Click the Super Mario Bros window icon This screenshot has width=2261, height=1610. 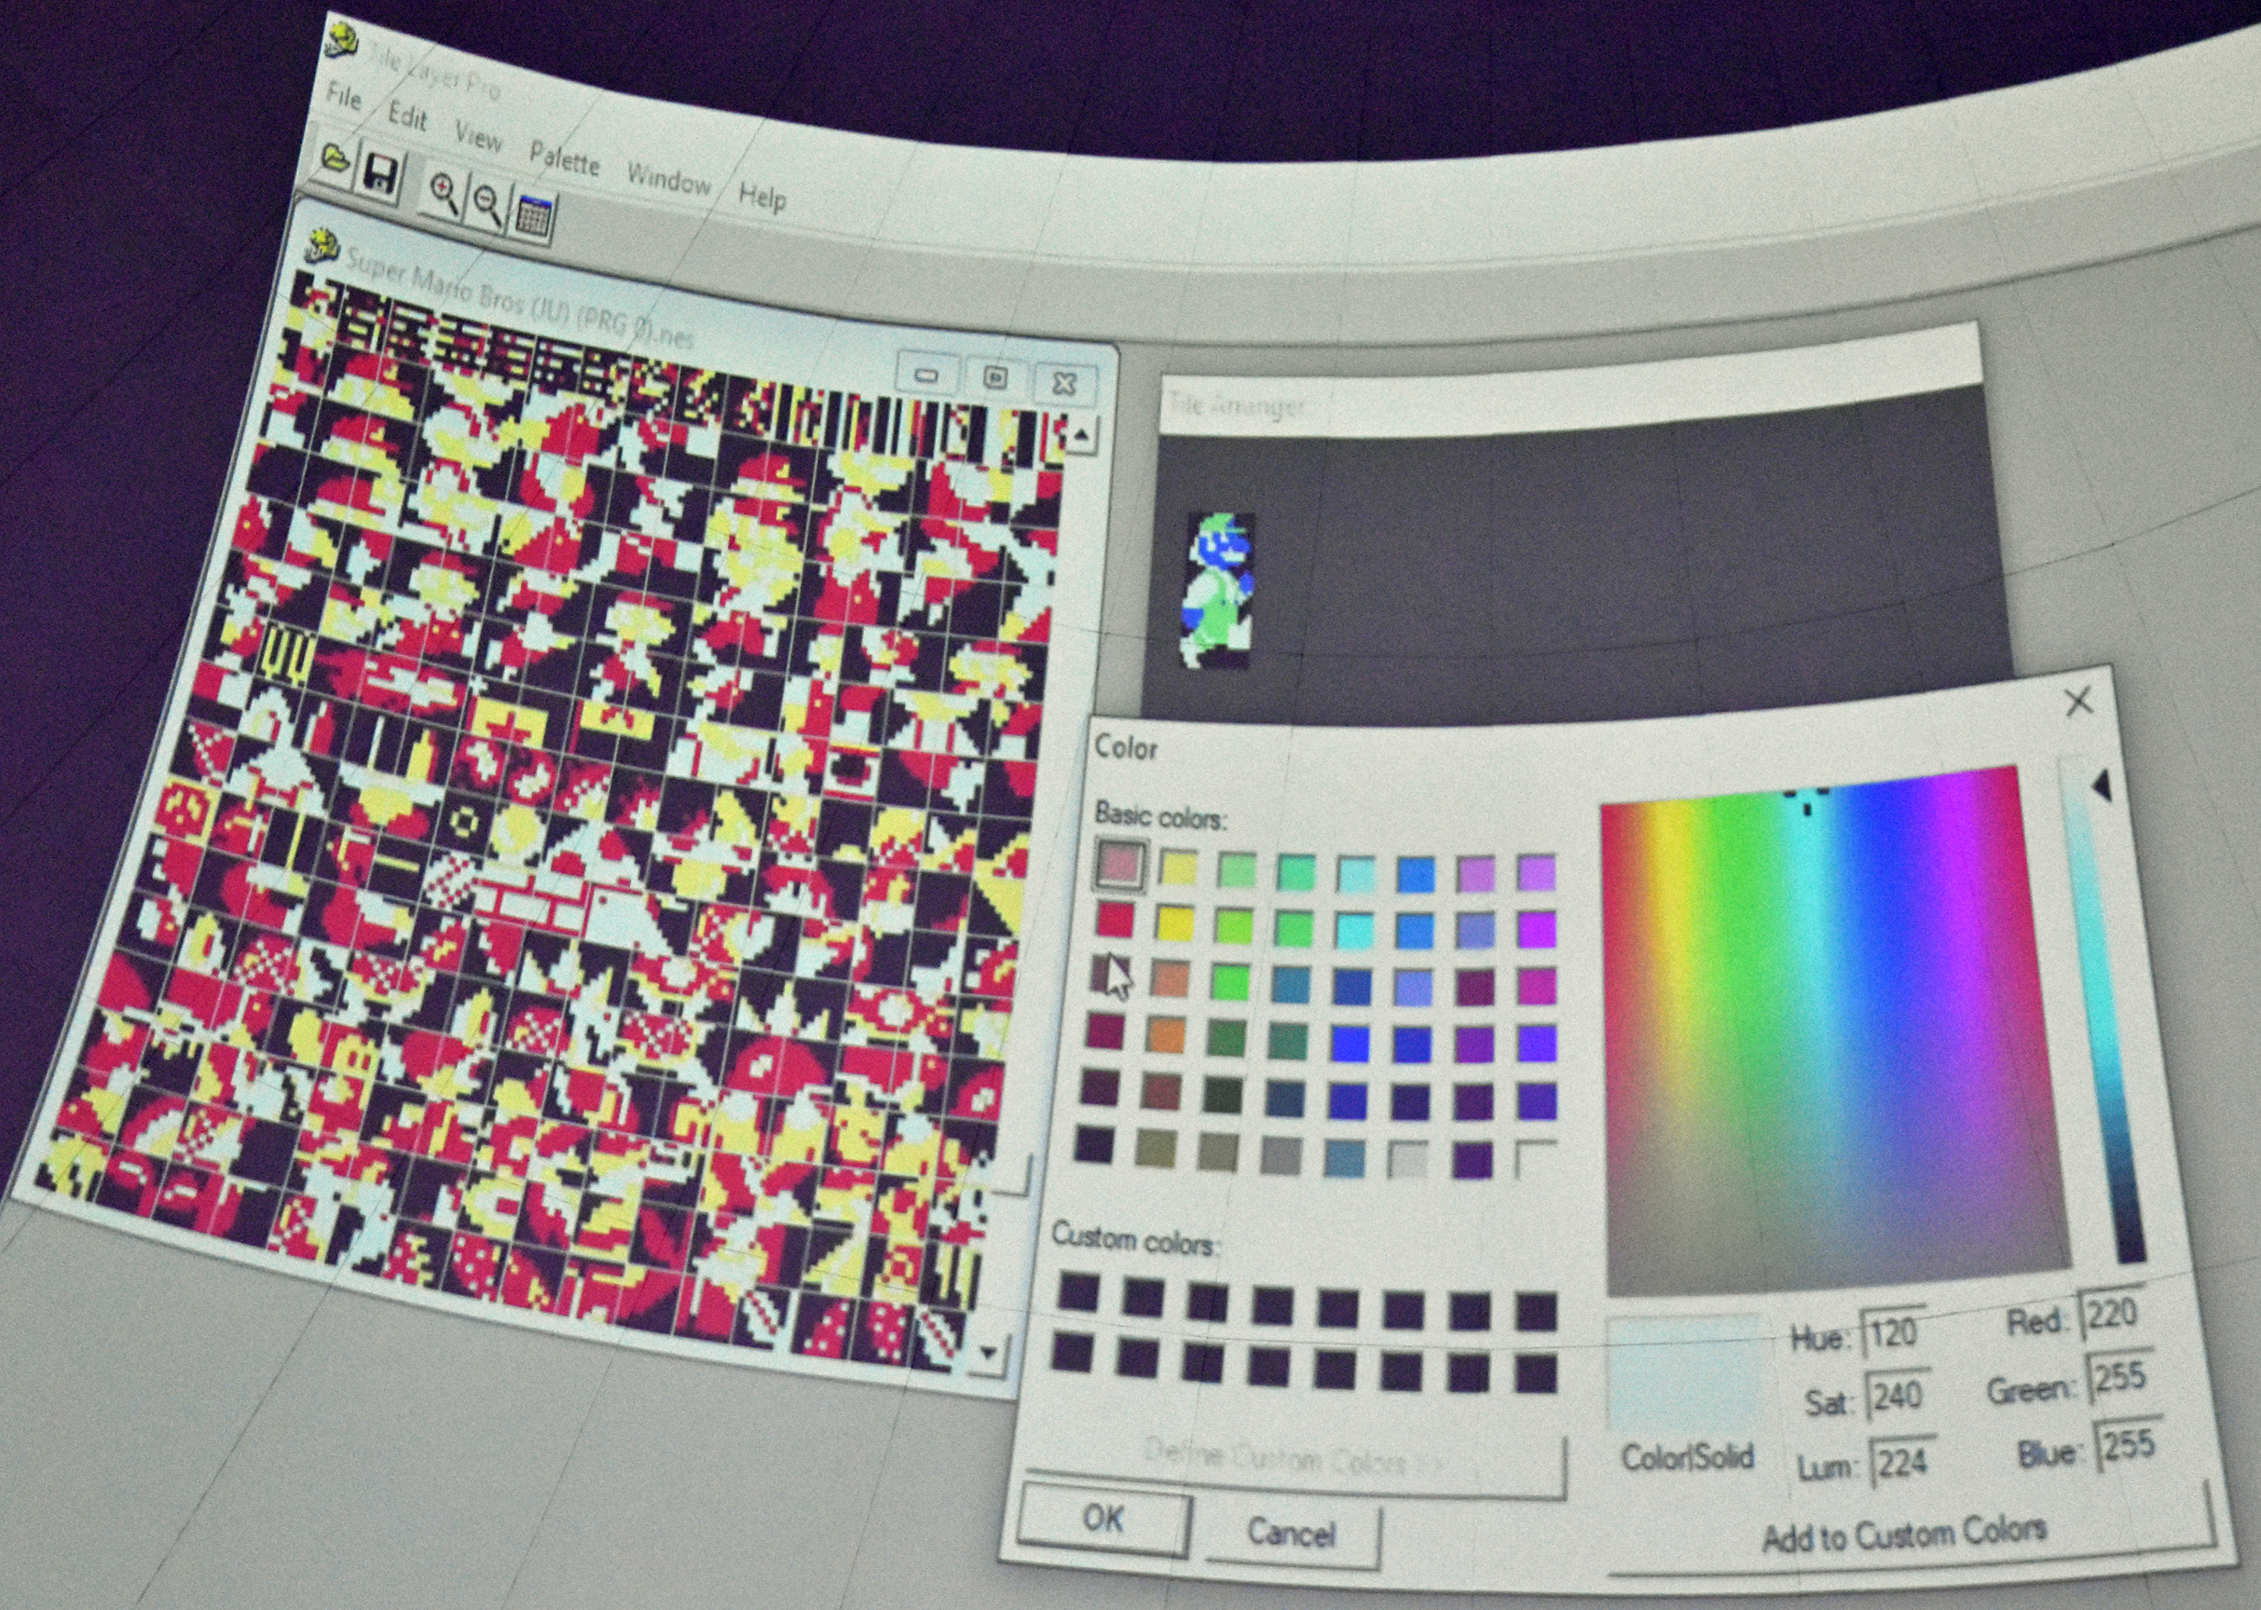pyautogui.click(x=322, y=244)
